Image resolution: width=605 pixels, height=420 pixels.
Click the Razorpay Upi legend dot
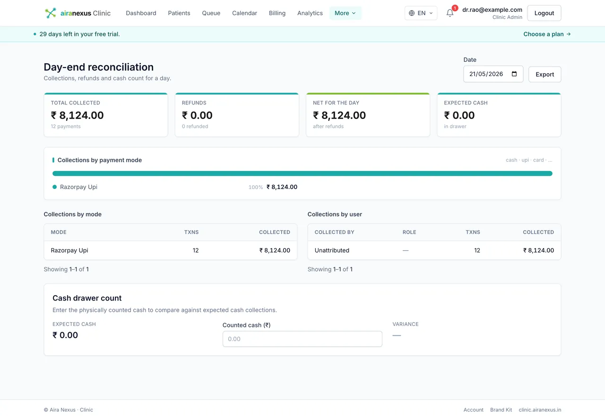pyautogui.click(x=55, y=187)
